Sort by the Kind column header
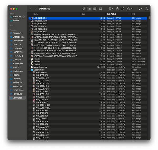Image resolution: width=158 pixels, height=150 pixels. point(133,14)
